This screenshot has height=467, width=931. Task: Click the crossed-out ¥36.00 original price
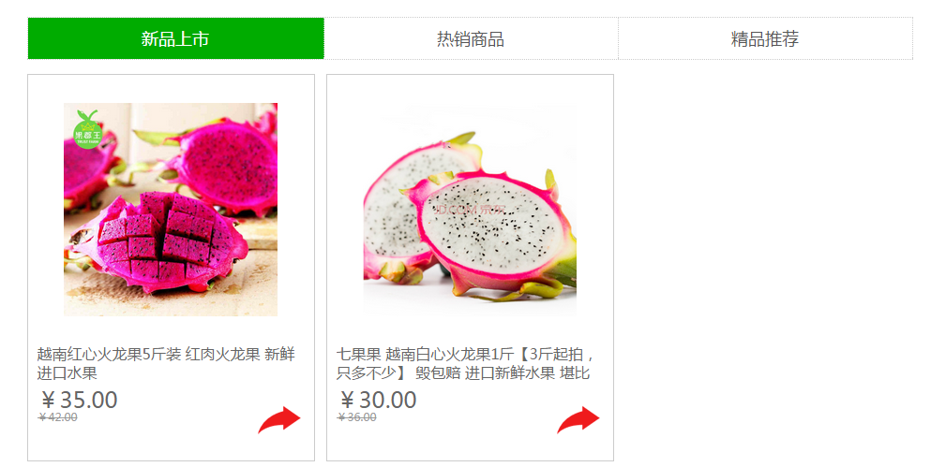coord(357,417)
